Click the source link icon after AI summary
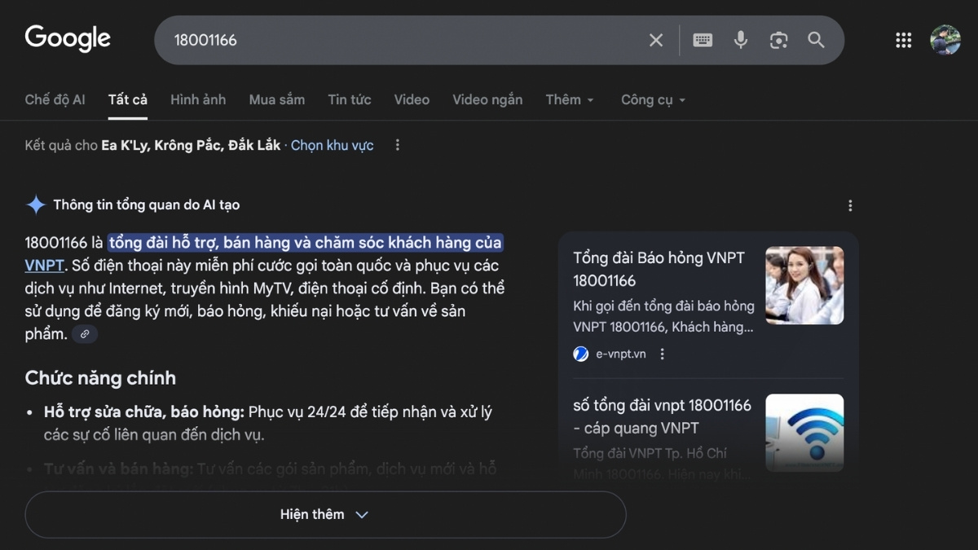Viewport: 978px width, 550px height. (85, 333)
